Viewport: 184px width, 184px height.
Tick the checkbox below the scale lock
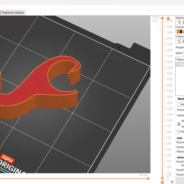178,132
